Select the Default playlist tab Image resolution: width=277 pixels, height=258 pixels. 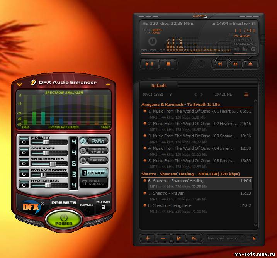(159, 85)
